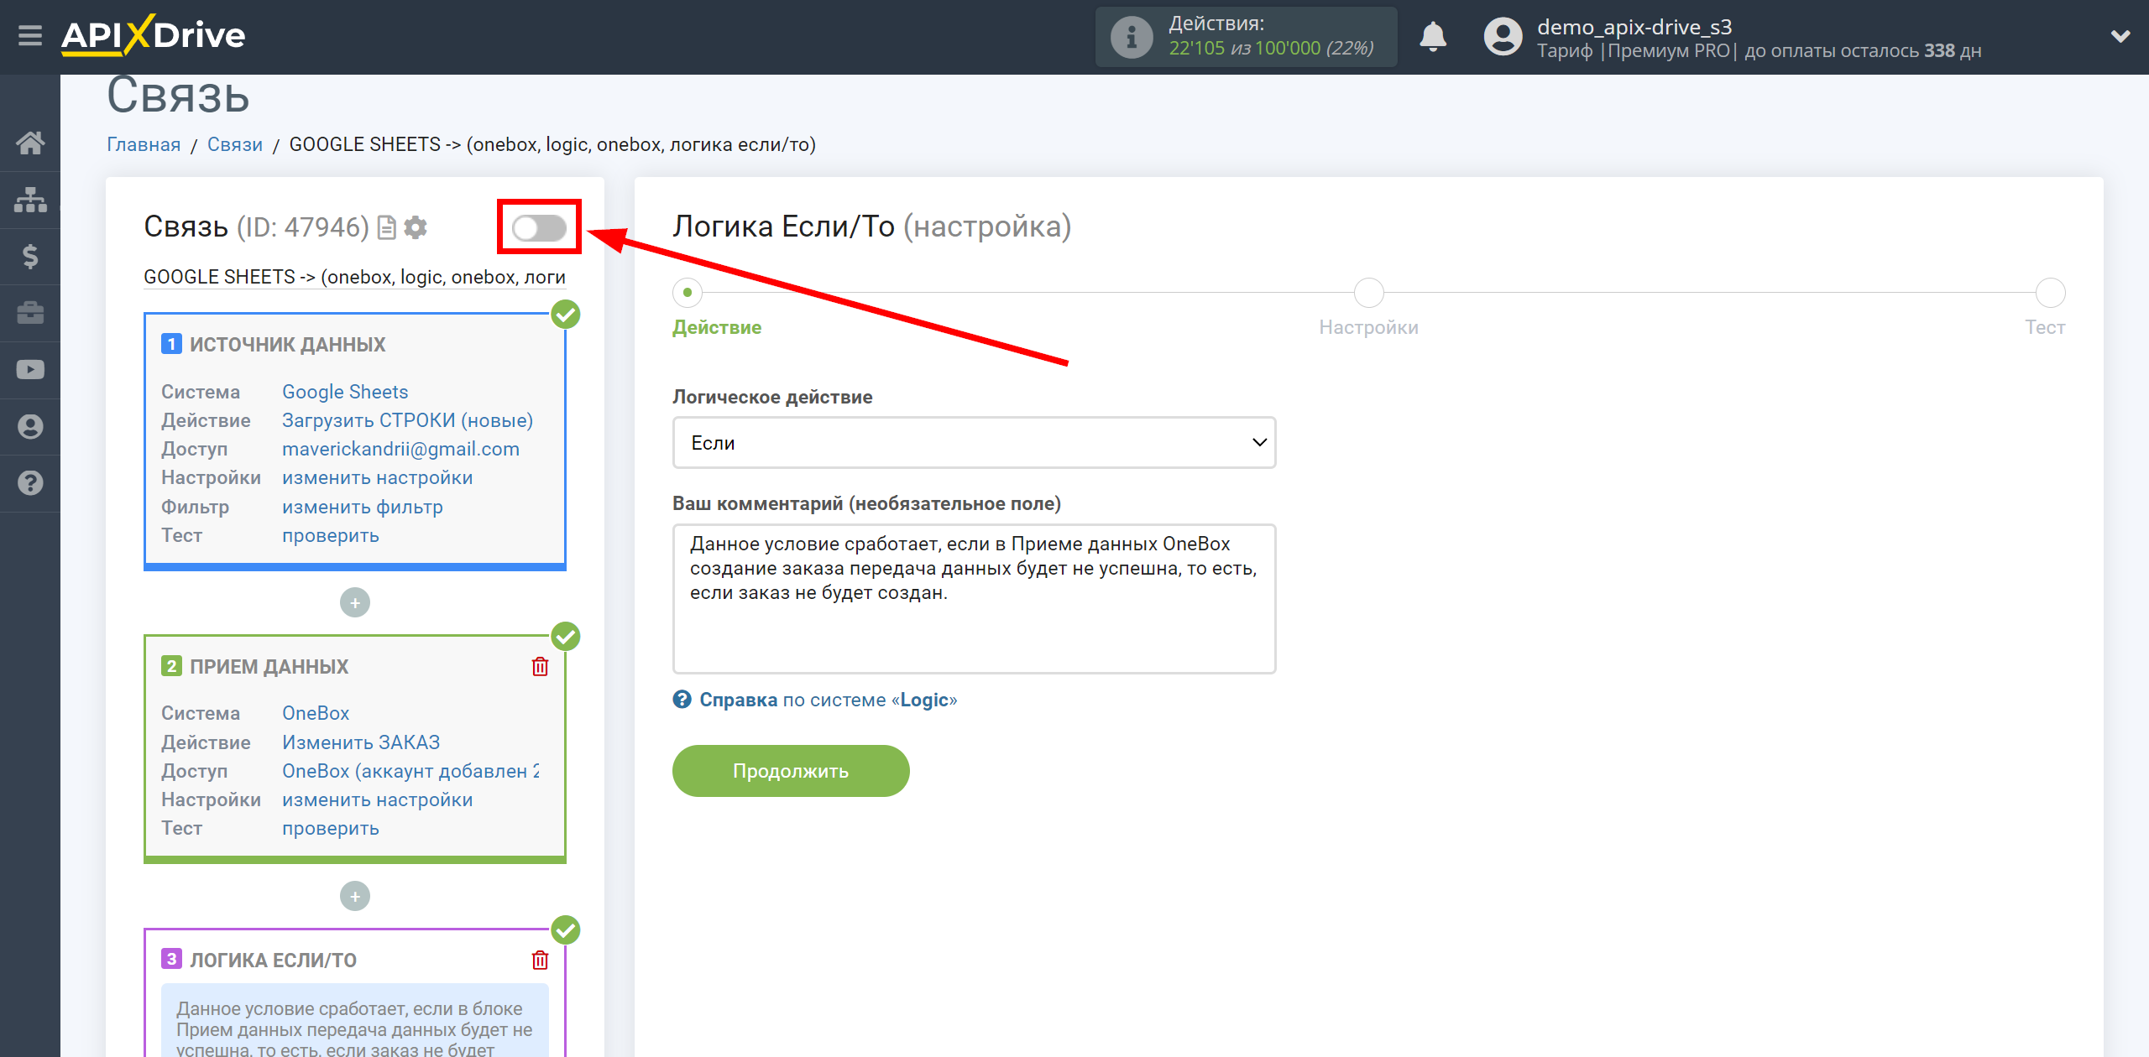
Task: Open the Логическое действие dropdown
Action: 974,443
